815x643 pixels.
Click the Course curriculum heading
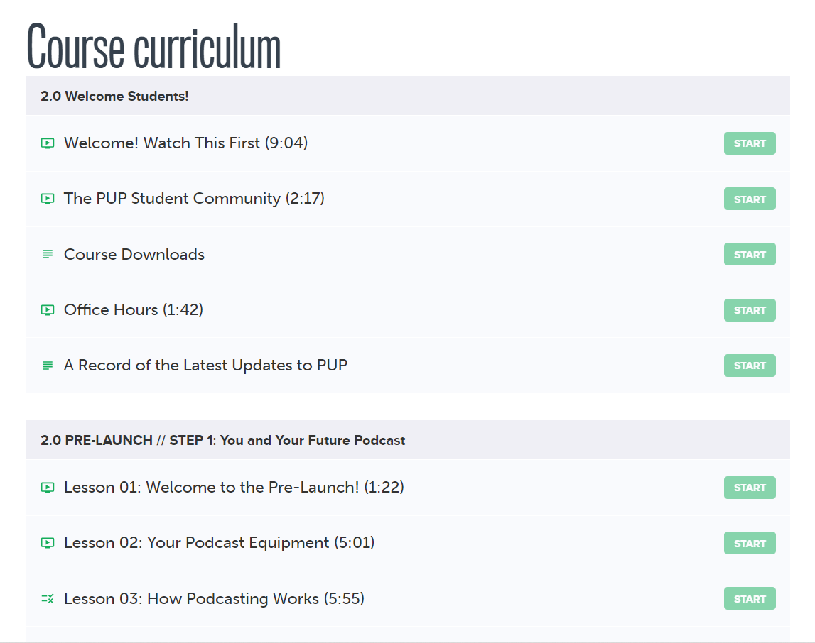pos(154,46)
